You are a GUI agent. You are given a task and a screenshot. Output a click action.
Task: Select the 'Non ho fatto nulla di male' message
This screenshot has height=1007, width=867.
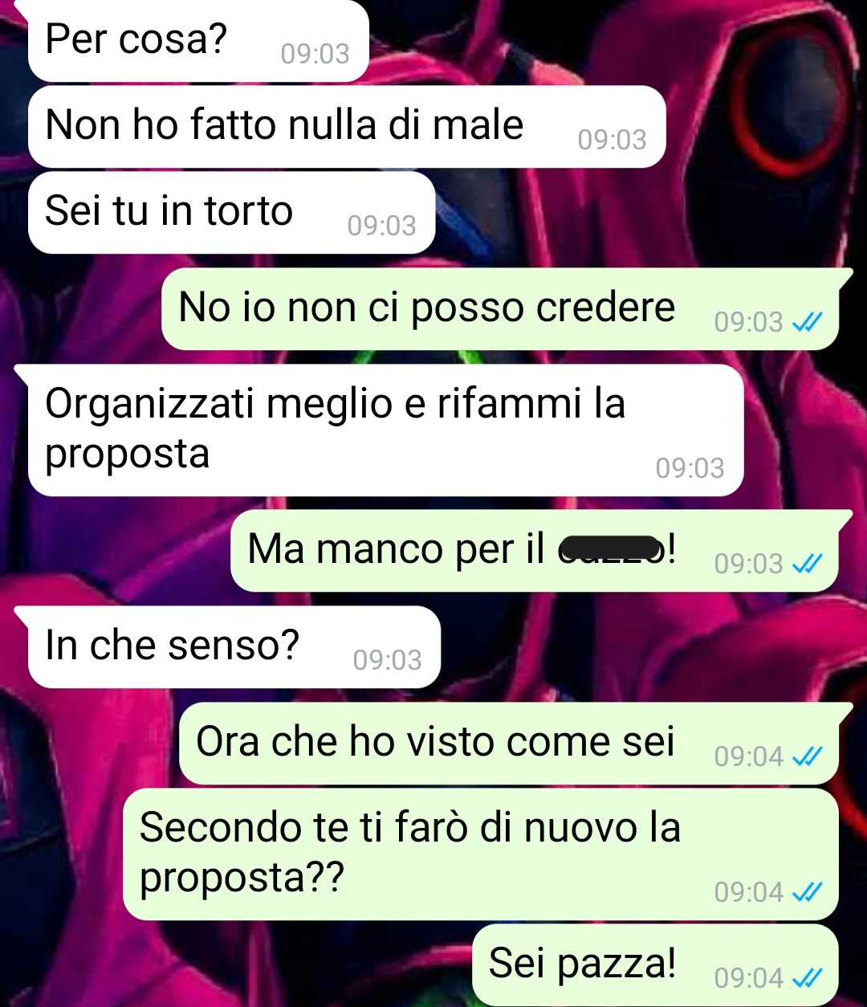point(347,127)
